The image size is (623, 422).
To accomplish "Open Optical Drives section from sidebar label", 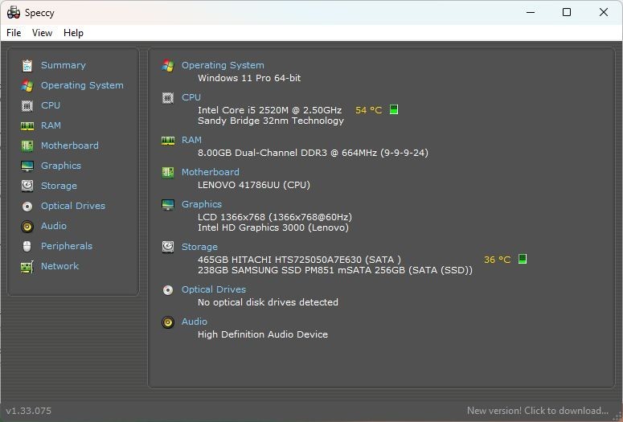I will tap(73, 206).
